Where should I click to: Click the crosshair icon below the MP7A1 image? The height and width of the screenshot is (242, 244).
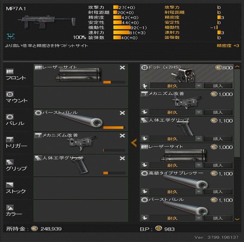11,36
